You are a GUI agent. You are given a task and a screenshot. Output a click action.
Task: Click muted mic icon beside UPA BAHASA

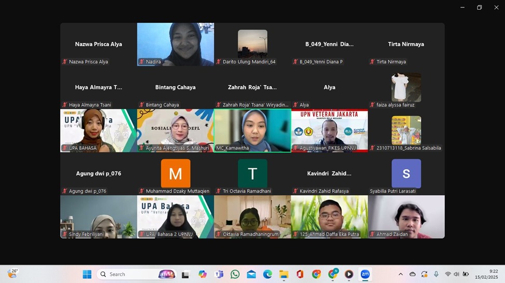65,148
